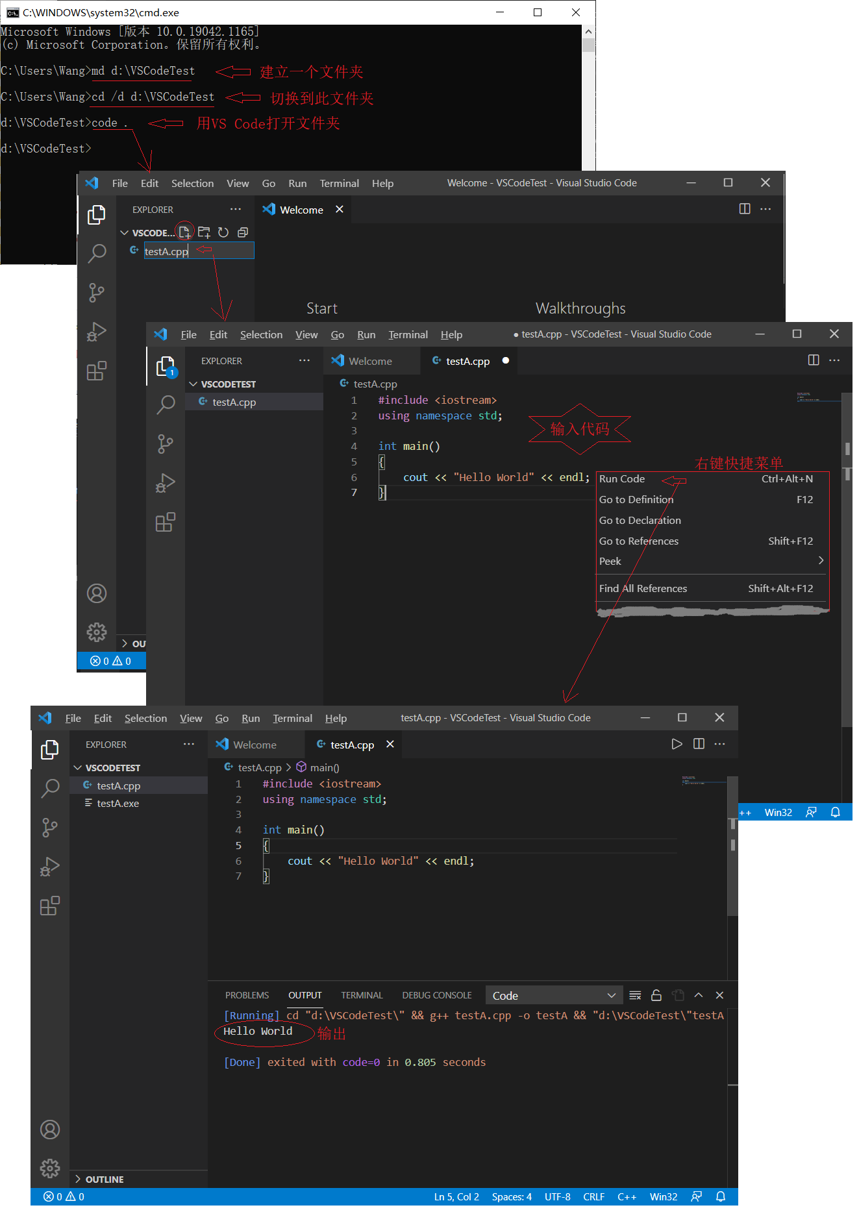Image resolution: width=859 pixels, height=1212 pixels.
Task: Select the Welcome tab in the bottom VS Code window
Action: [255, 745]
